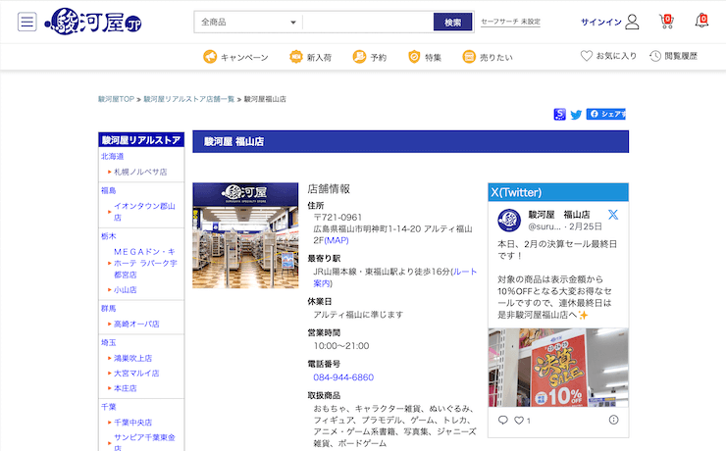Click the tweet info circle icon
Viewport: 726px width, 451px height.
tap(613, 420)
